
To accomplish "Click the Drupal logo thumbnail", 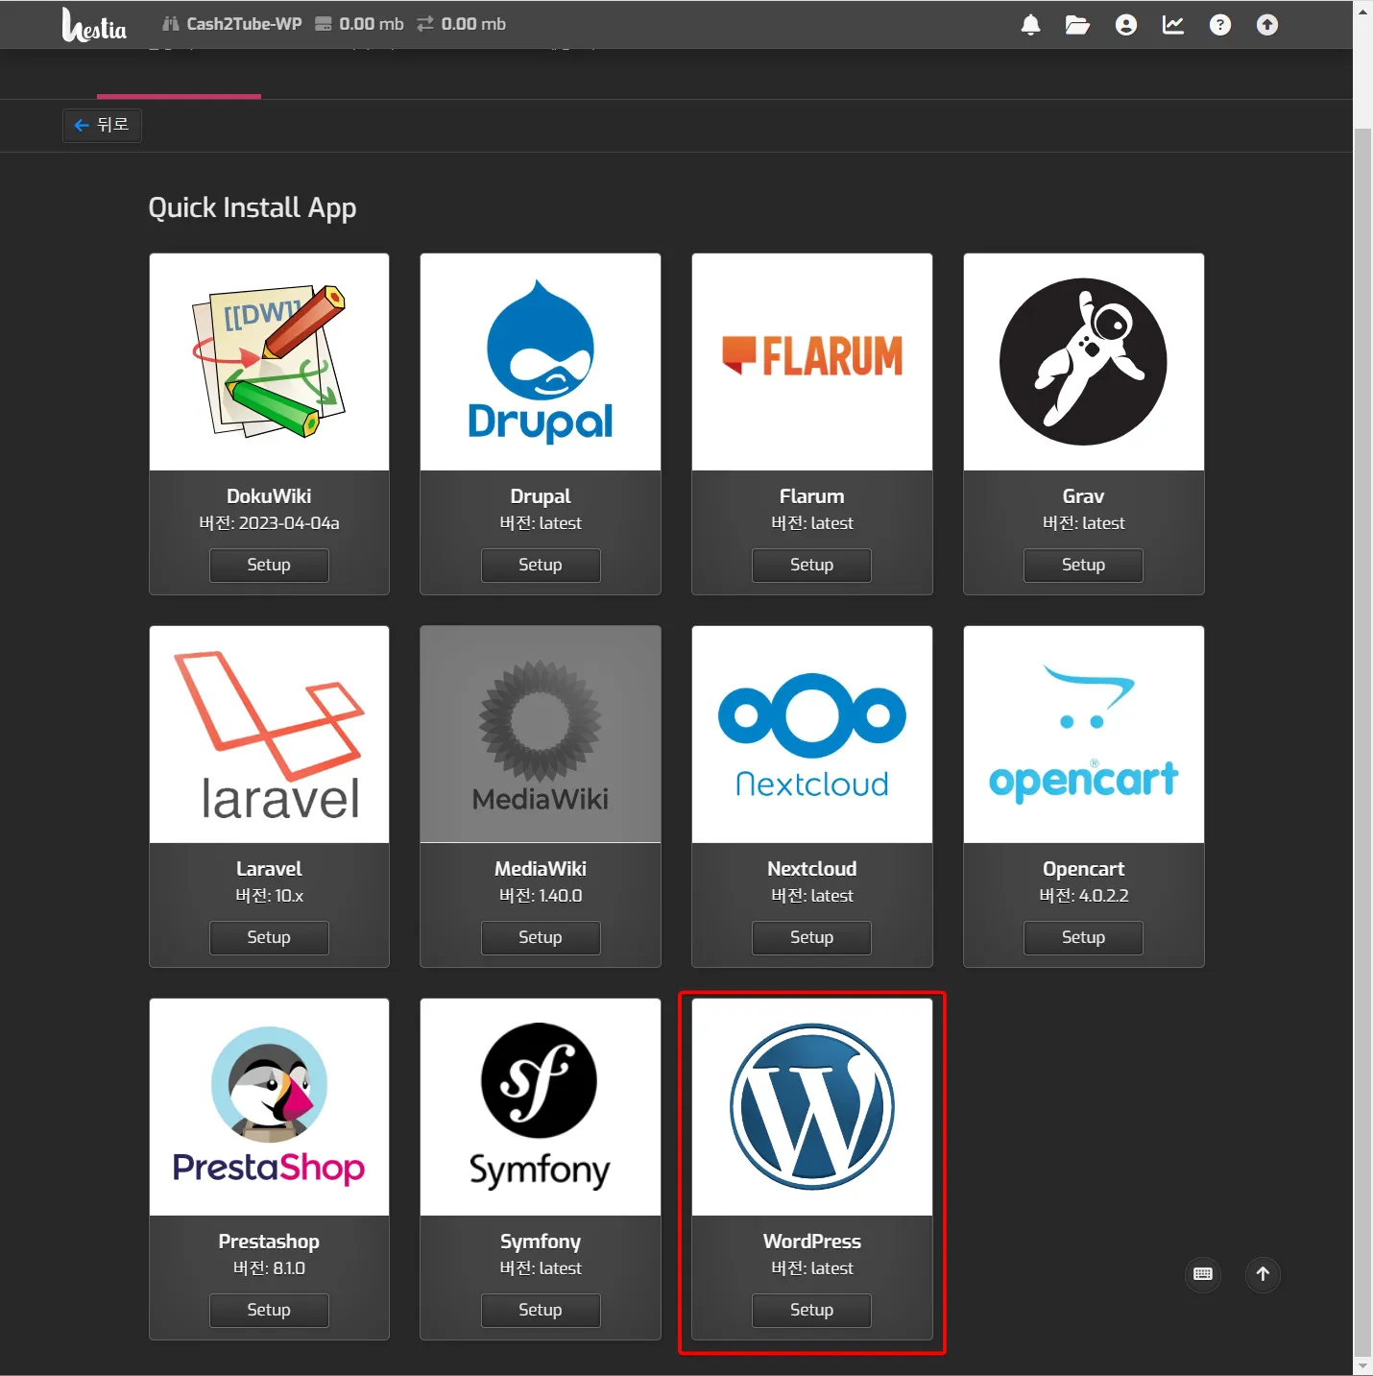I will coord(541,362).
